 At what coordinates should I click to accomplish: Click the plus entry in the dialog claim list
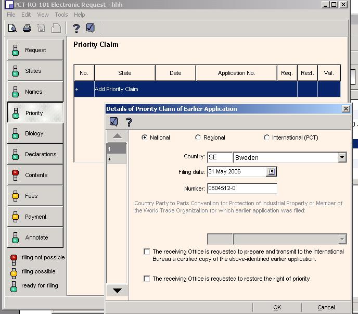click(x=117, y=159)
